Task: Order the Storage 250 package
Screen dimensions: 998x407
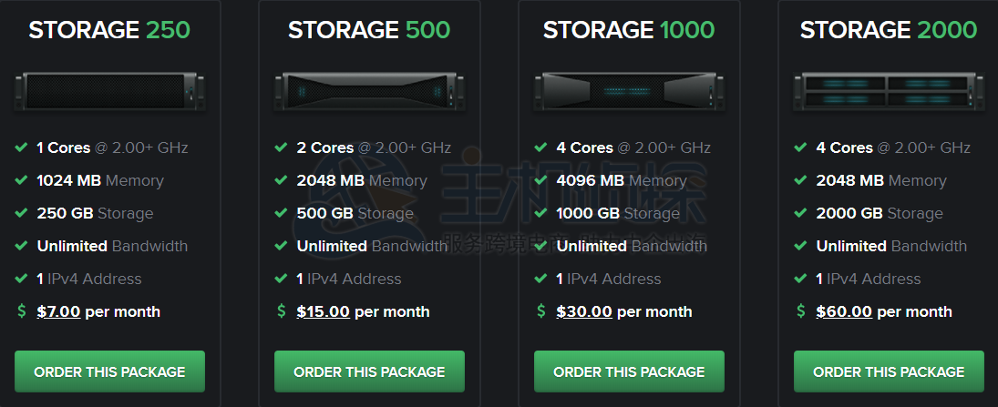Action: pos(109,371)
